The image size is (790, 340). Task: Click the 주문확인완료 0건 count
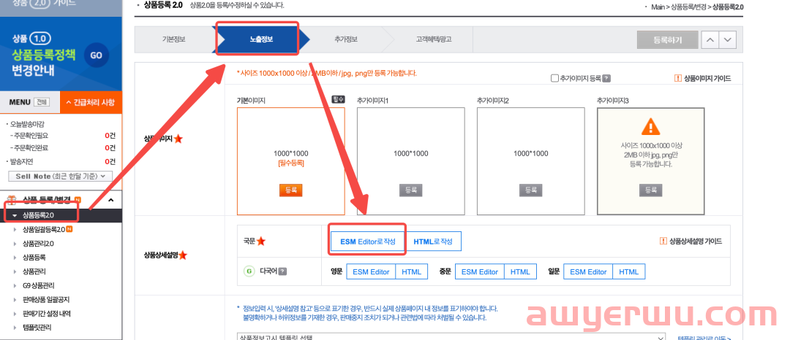110,147
